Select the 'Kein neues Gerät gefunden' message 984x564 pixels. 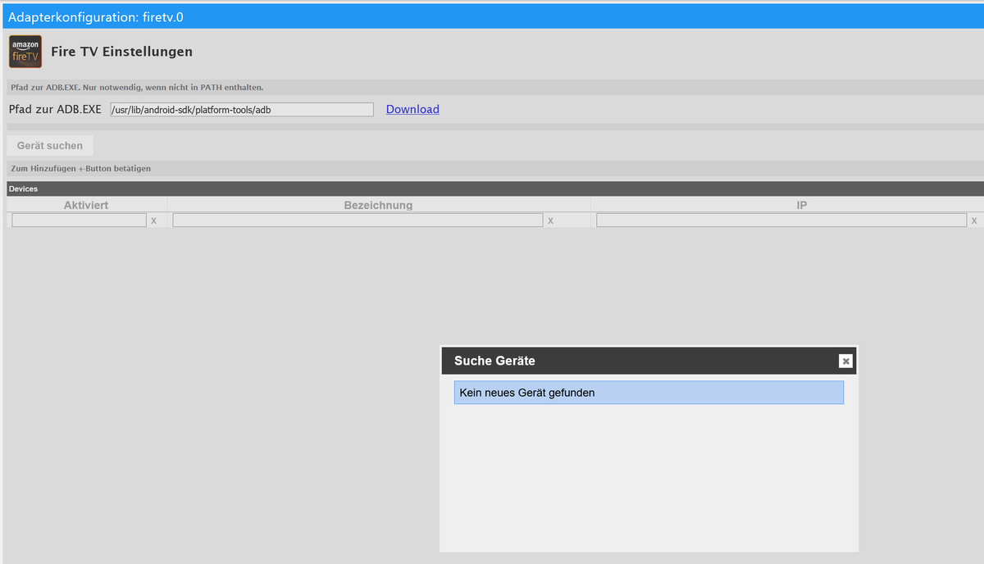(x=649, y=393)
